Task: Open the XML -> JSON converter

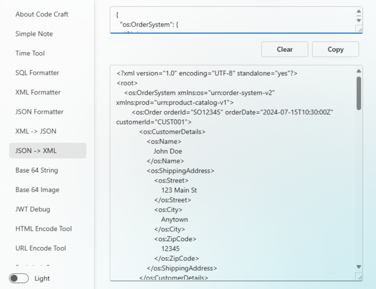Action: tap(36, 131)
